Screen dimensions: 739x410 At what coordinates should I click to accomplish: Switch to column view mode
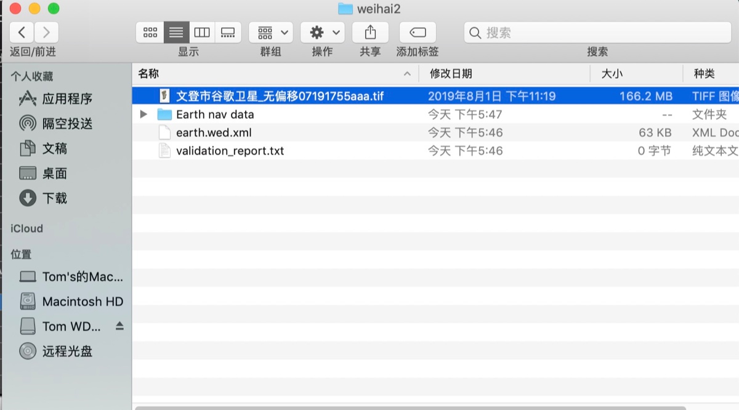[202, 33]
